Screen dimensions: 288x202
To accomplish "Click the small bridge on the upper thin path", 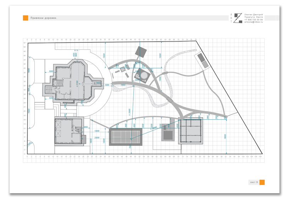I will pos(165,73).
